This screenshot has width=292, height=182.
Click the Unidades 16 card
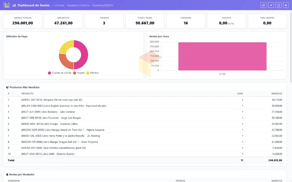(186, 21)
